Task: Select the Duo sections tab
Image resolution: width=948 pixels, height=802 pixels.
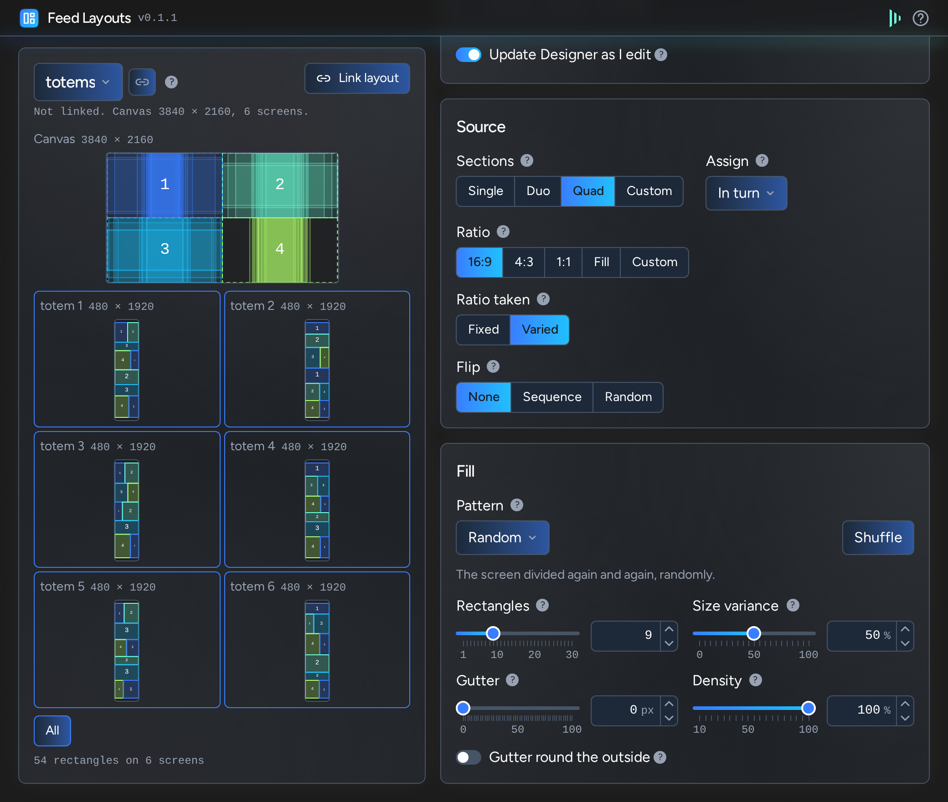Action: [x=538, y=191]
